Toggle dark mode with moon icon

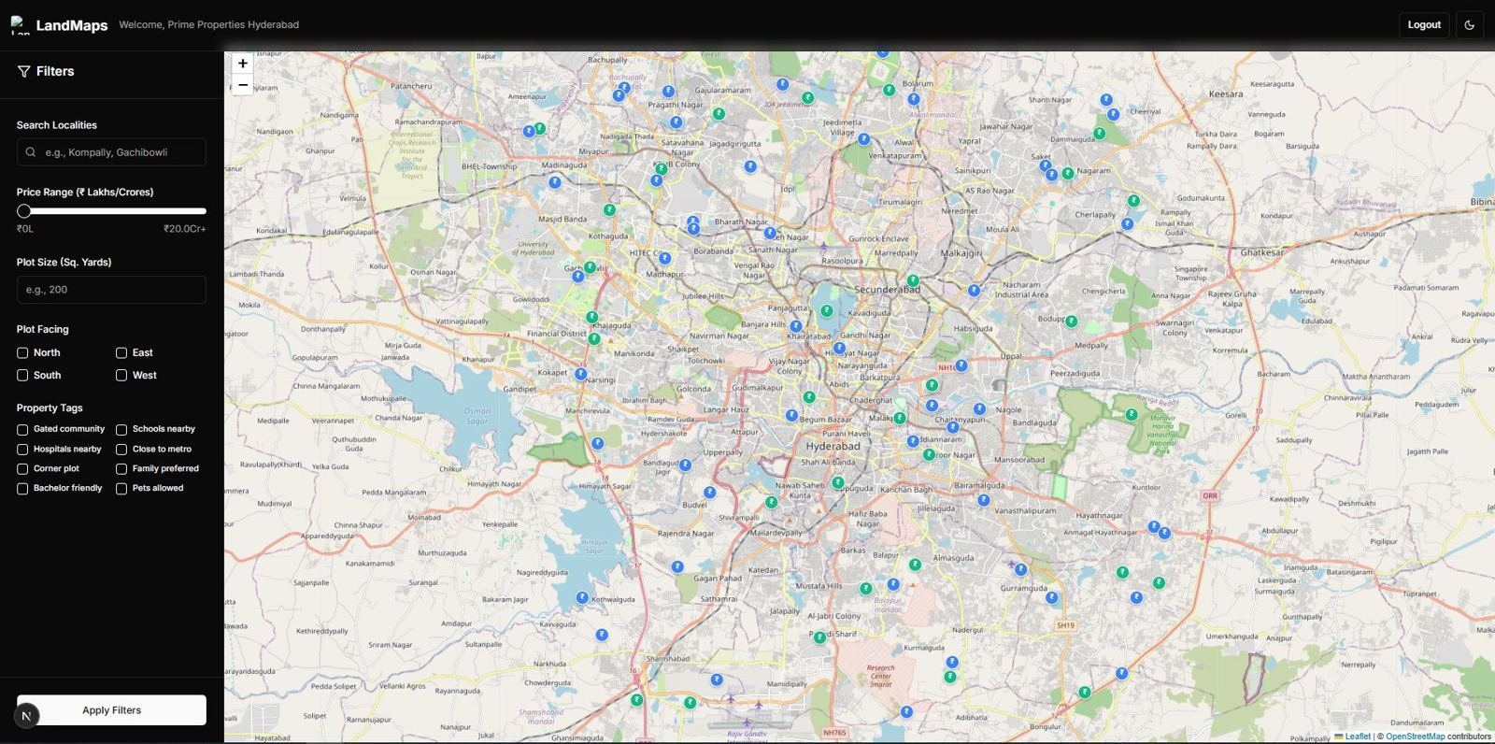pyautogui.click(x=1469, y=25)
